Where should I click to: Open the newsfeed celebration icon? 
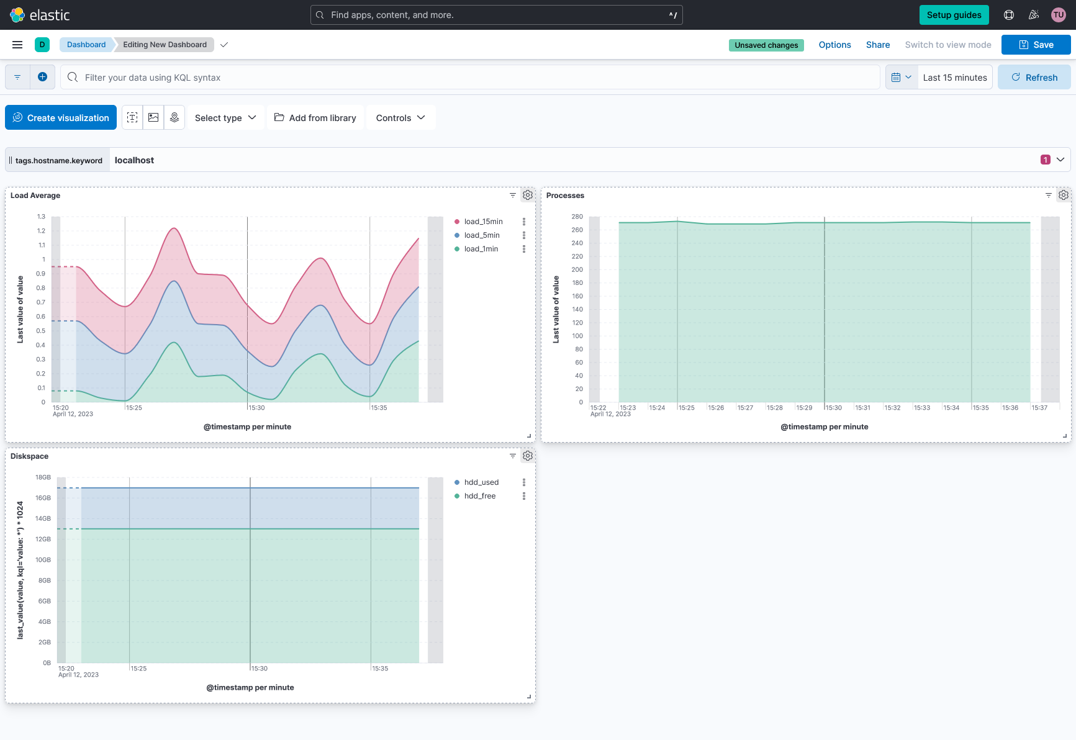pos(1034,15)
